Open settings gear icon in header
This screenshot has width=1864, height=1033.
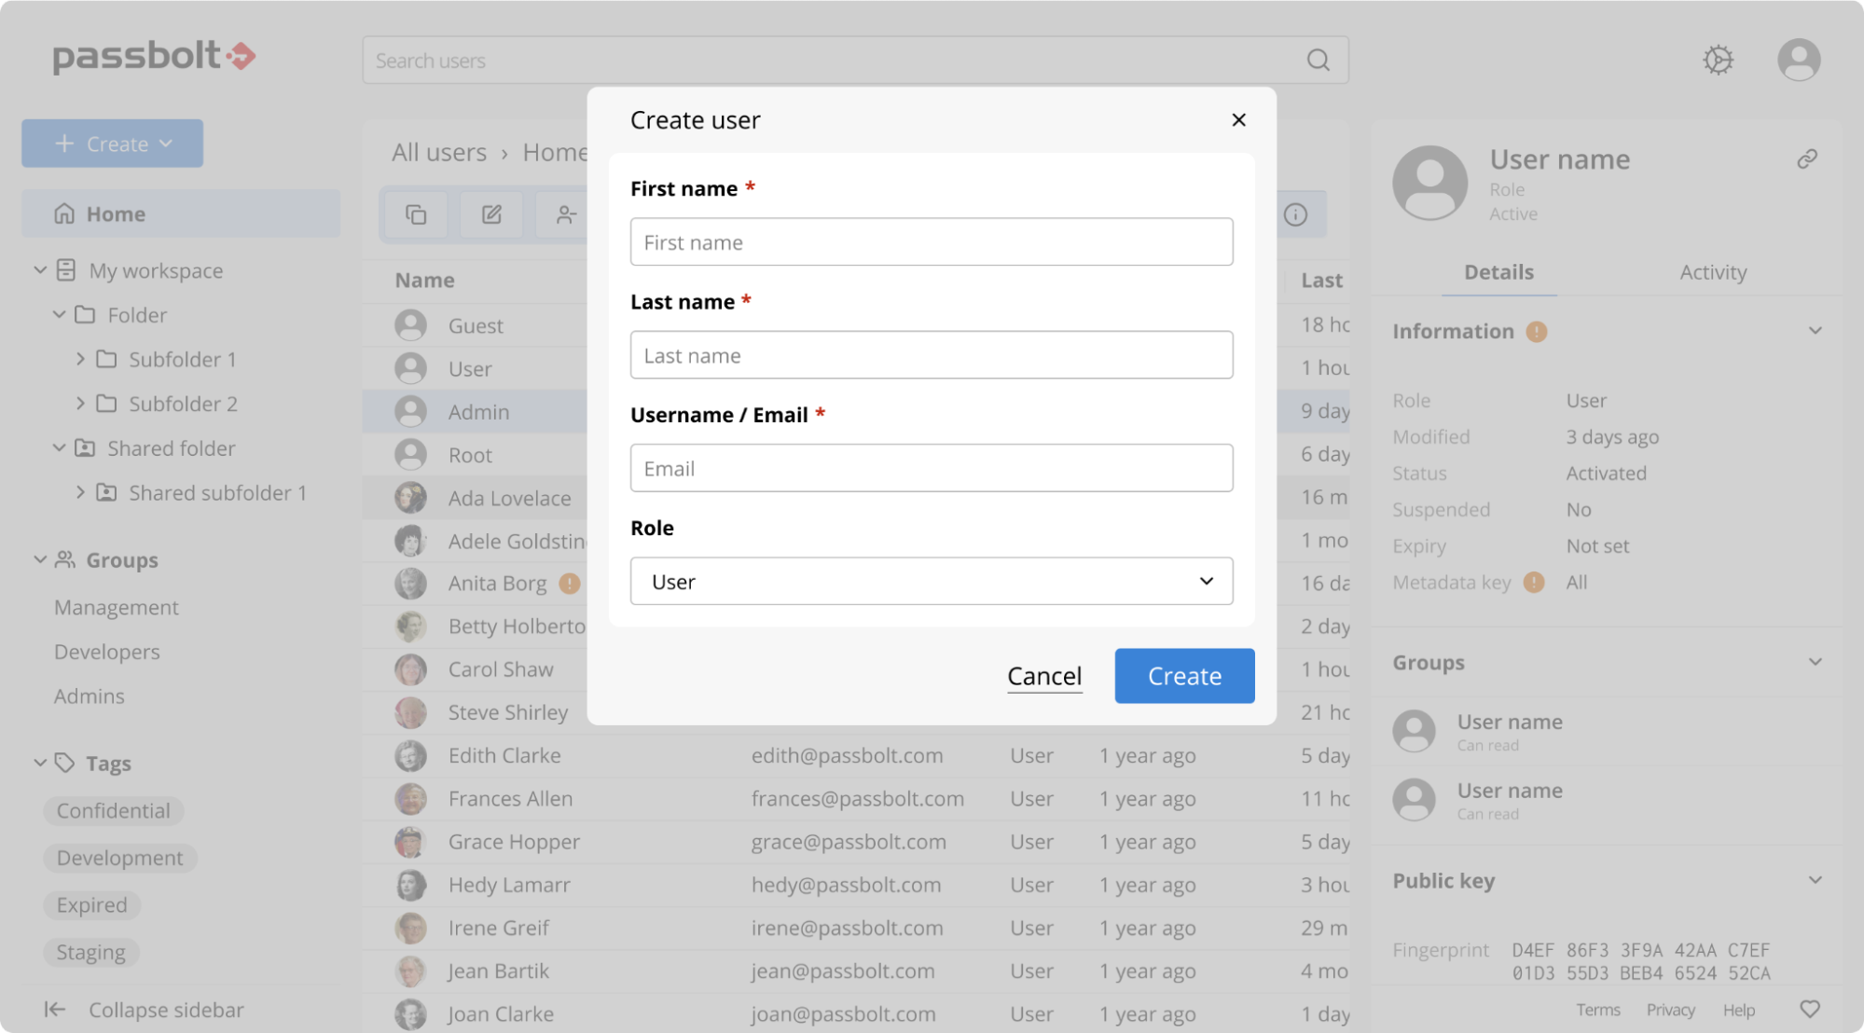click(x=1718, y=60)
